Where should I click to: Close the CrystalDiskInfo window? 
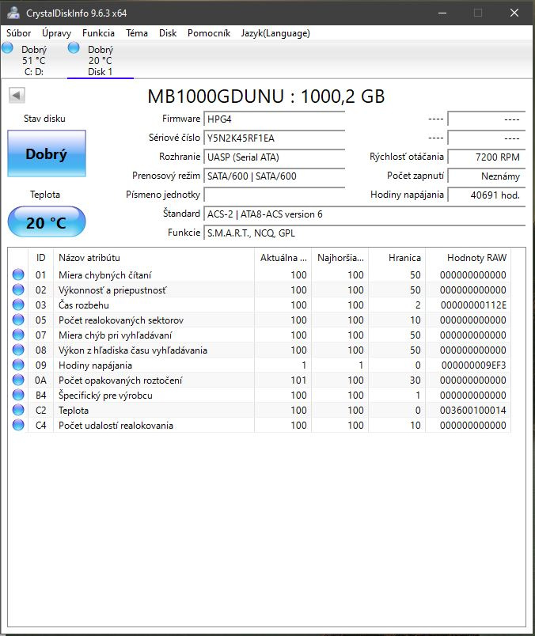[514, 13]
